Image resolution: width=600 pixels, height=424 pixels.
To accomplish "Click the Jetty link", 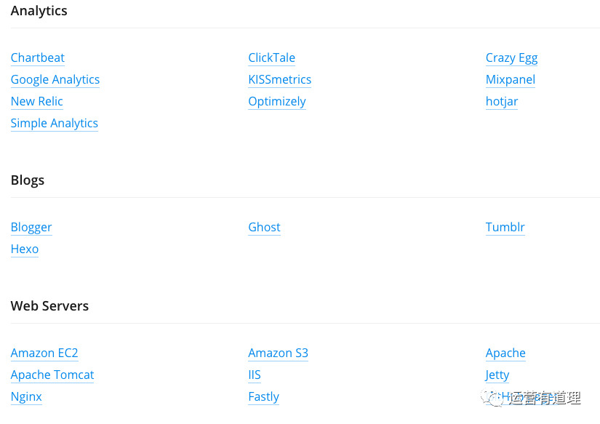I will tap(497, 375).
